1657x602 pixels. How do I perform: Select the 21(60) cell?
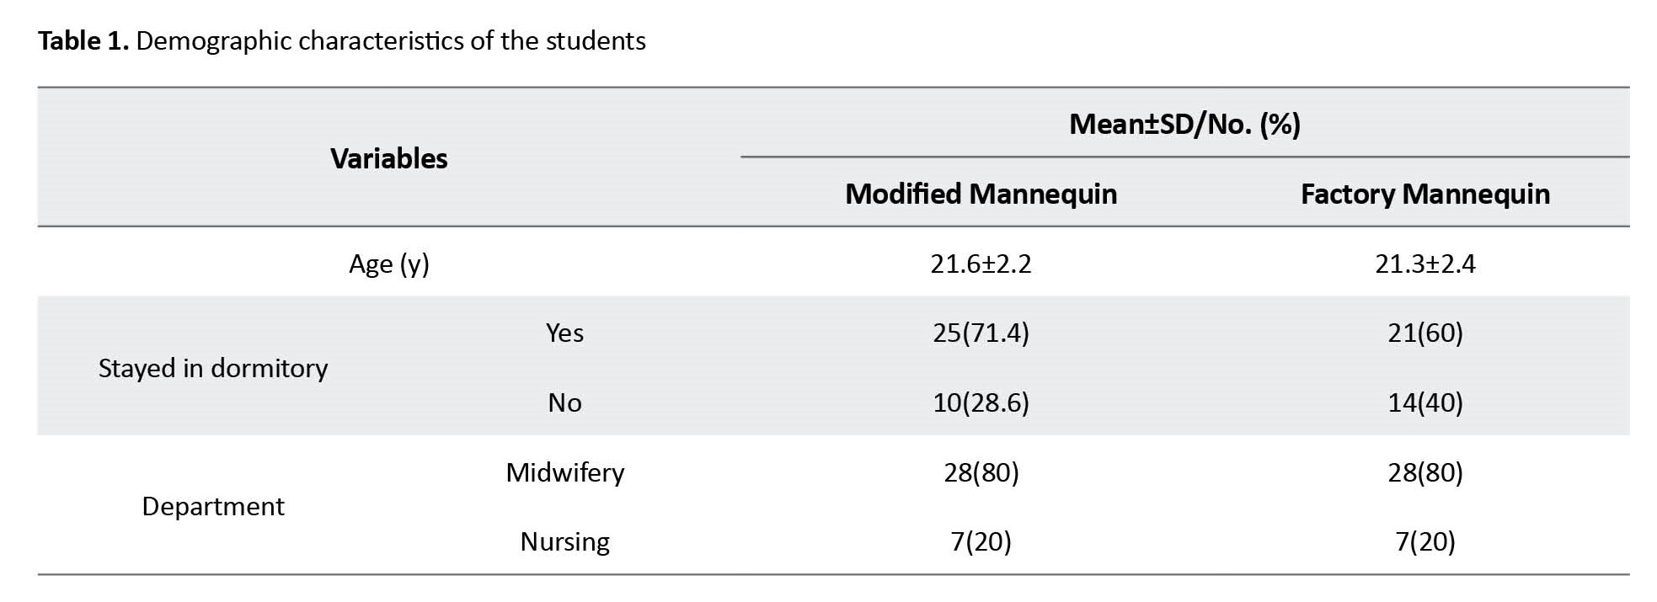pos(1424,333)
